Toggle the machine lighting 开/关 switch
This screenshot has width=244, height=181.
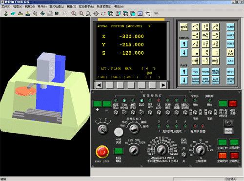(x=183, y=155)
